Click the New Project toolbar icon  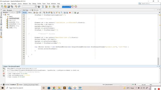click(6, 6)
